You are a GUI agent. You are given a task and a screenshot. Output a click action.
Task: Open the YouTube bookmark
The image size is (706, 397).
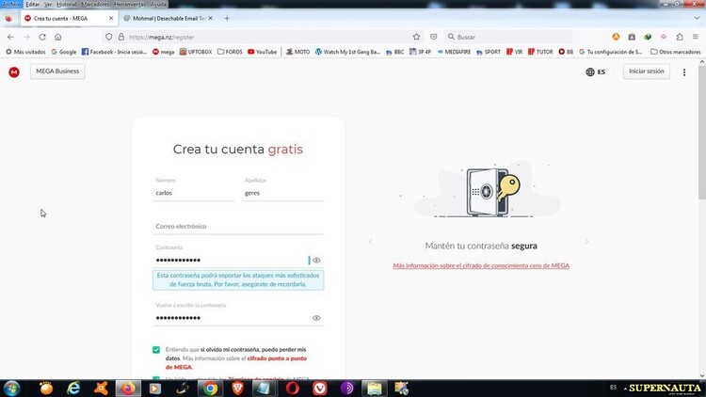click(262, 52)
